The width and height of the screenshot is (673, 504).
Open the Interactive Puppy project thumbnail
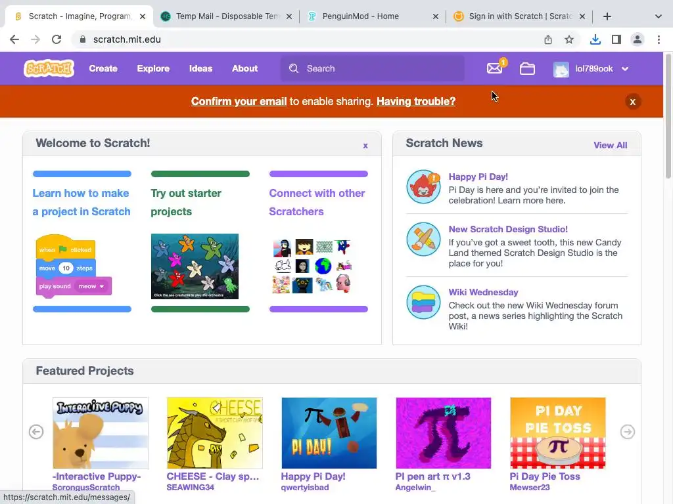(x=101, y=433)
